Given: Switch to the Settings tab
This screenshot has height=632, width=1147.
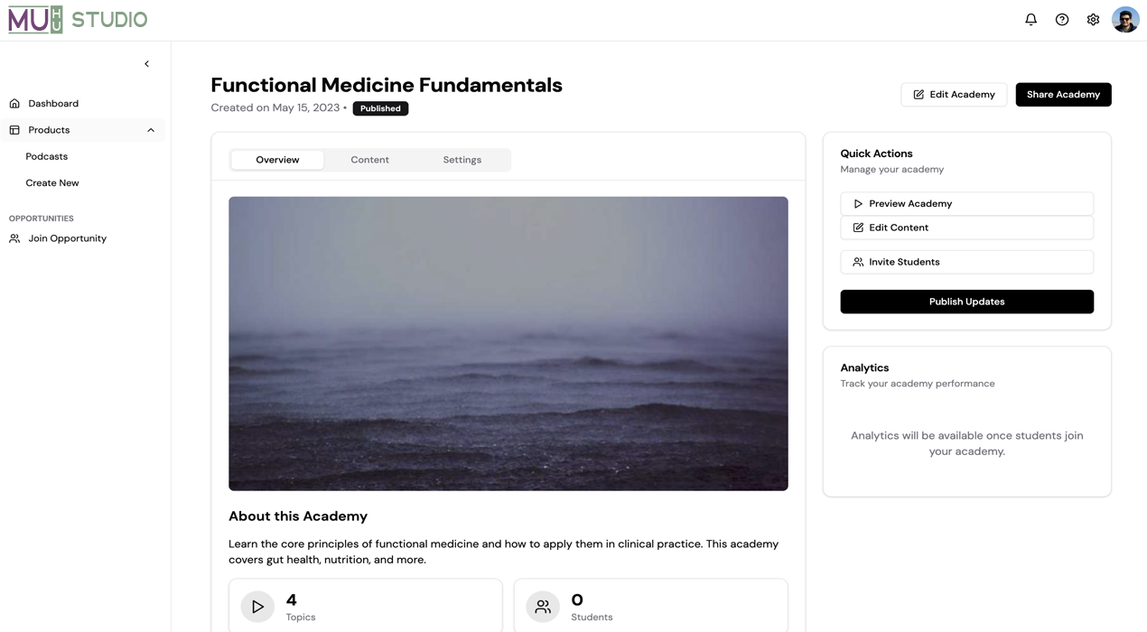Looking at the screenshot, I should pyautogui.click(x=462, y=160).
